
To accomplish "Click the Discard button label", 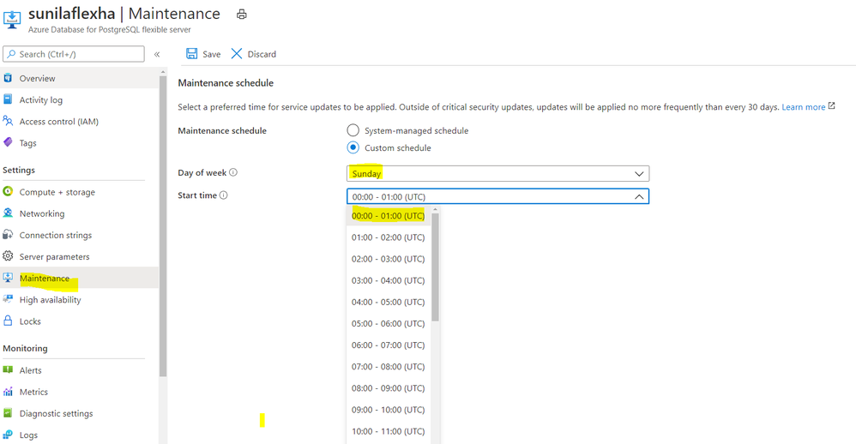I will [262, 54].
